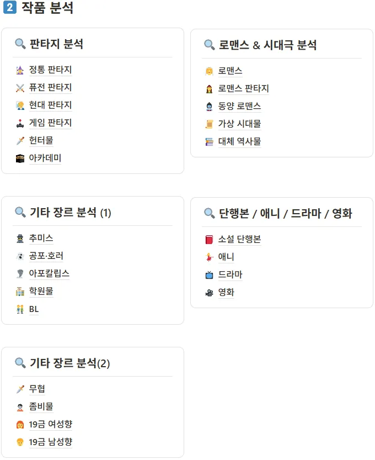Open the 헌터물 page link
This screenshot has height=460, width=375.
coord(41,141)
